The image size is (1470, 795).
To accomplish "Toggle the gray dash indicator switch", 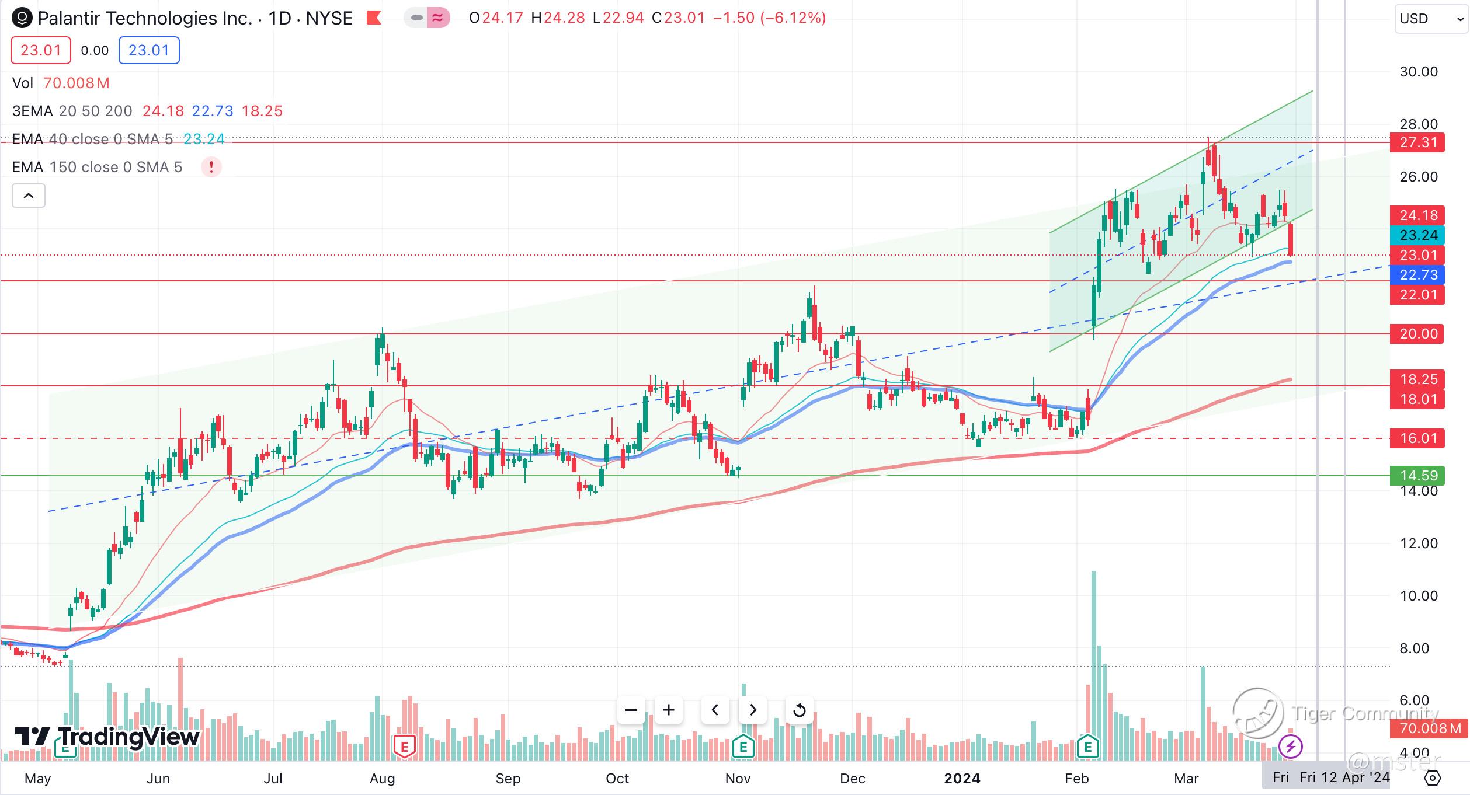I will pos(416,18).
